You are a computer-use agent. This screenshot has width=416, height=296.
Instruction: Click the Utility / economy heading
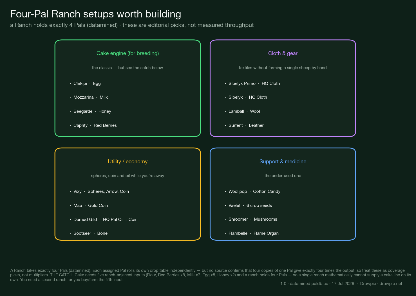(128, 162)
